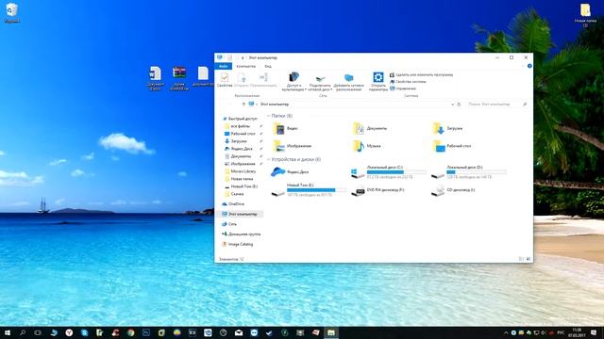
Task: Select Этот компьютер in navigation pane
Action: 240,214
